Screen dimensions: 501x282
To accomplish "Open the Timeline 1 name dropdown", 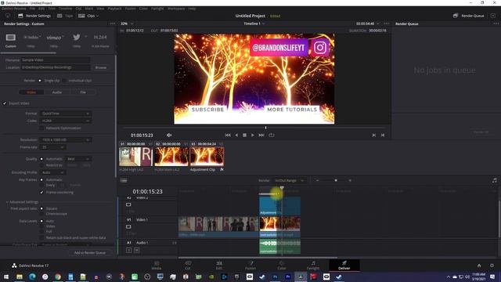I will 254,23.
